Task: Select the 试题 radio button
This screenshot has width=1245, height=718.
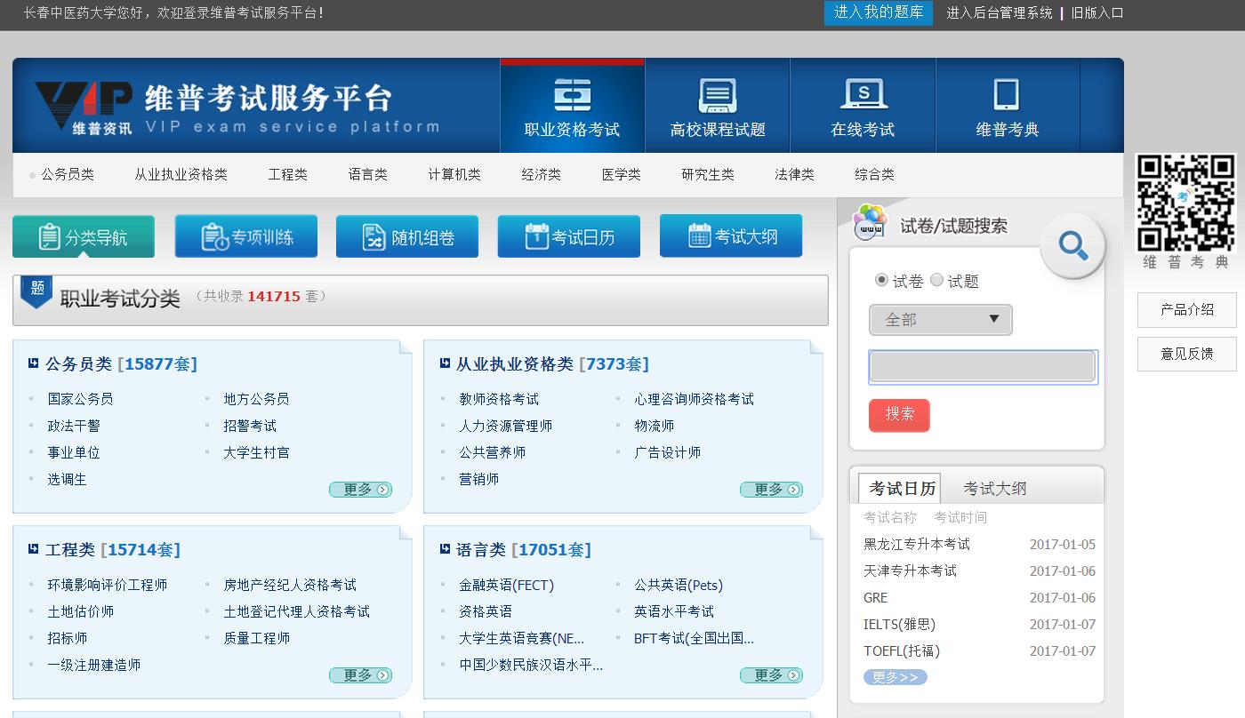Action: 936,280
